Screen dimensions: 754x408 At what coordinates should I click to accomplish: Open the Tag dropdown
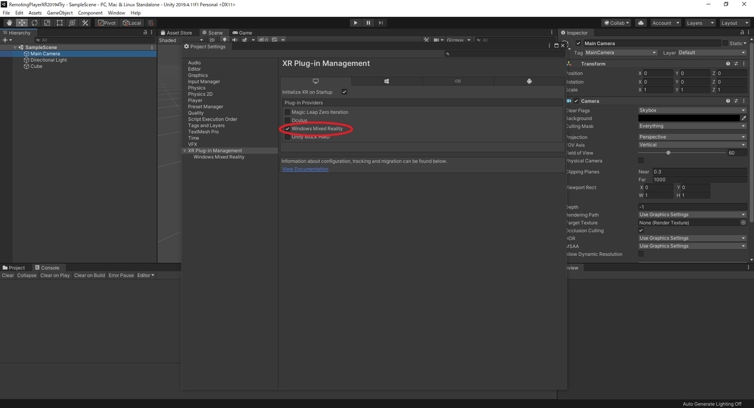621,53
